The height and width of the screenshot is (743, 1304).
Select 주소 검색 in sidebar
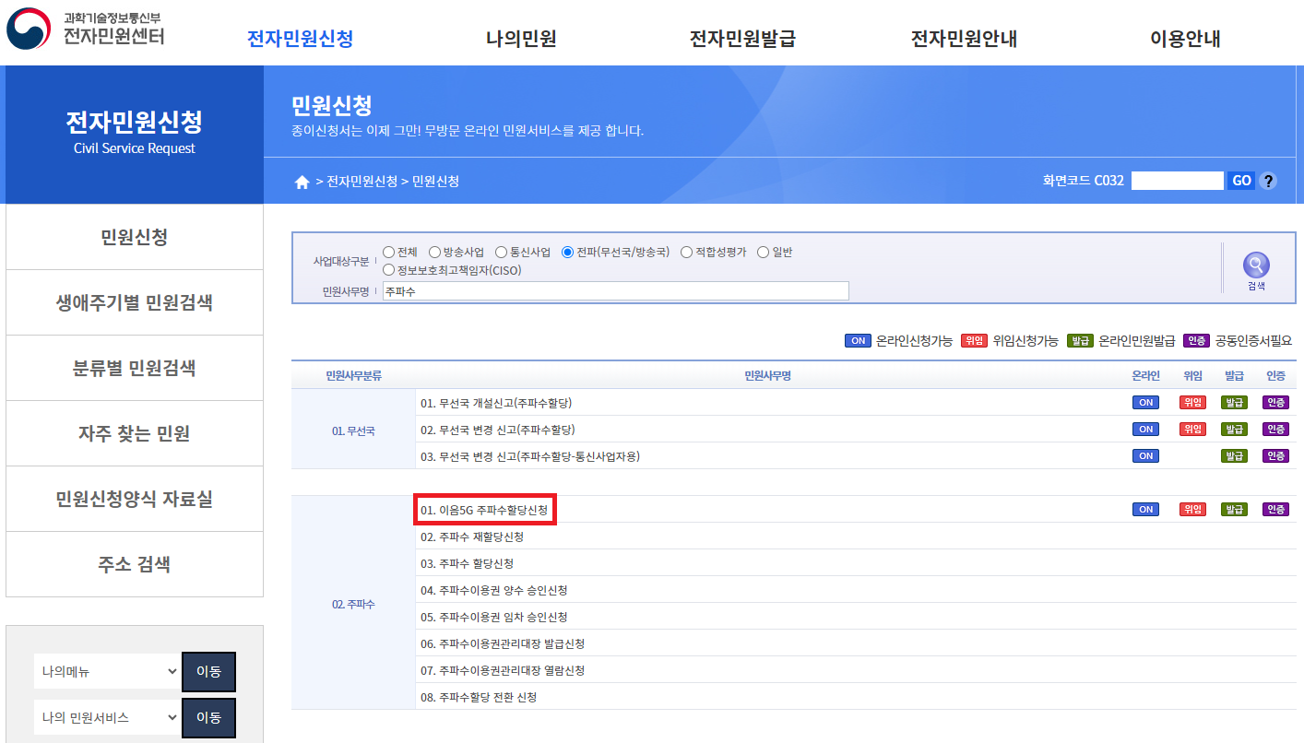[x=135, y=564]
